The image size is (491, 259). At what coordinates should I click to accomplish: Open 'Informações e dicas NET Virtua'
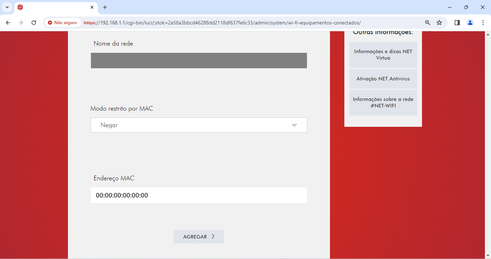pyautogui.click(x=383, y=55)
